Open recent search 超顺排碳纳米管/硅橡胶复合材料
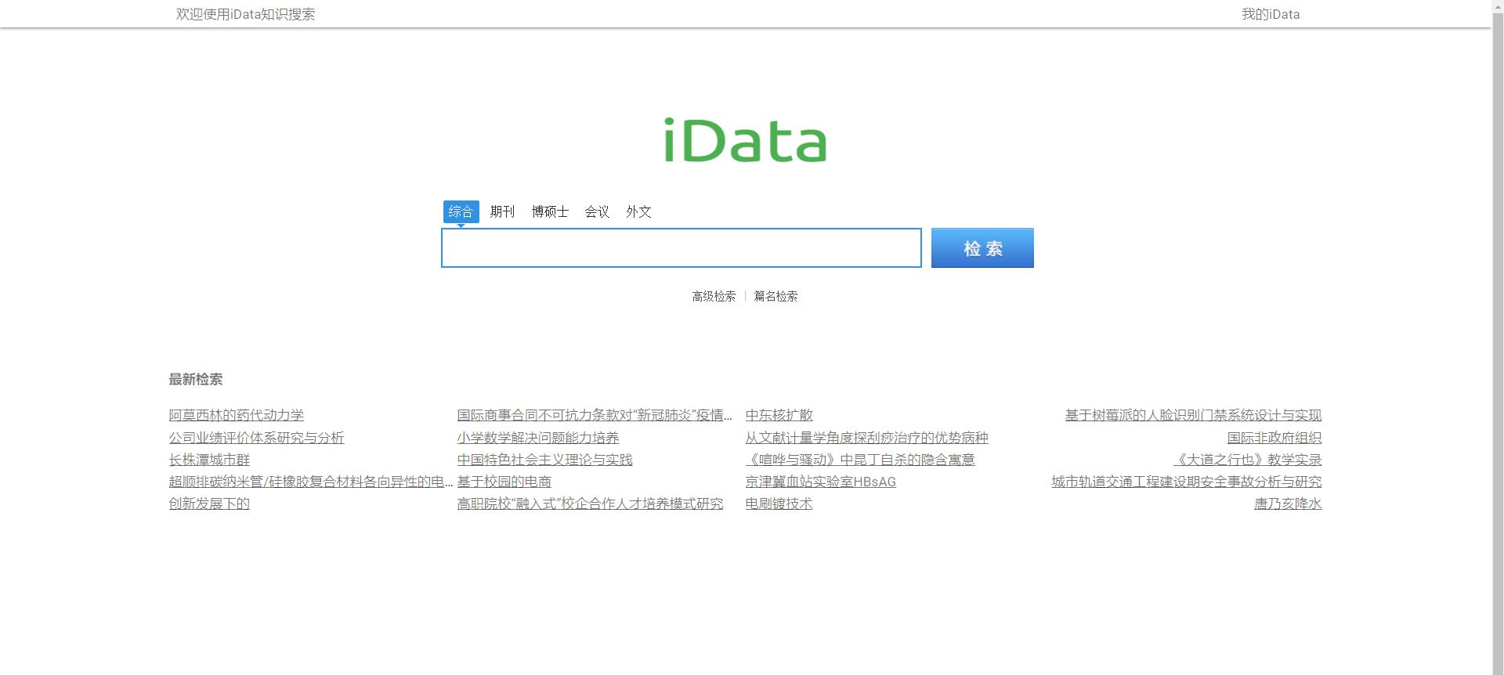 (311, 482)
